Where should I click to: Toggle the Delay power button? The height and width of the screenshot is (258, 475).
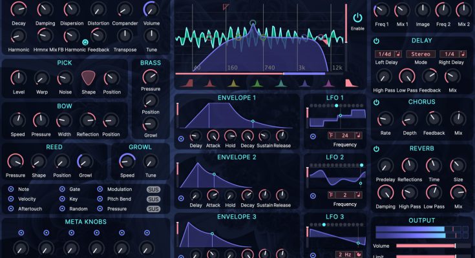click(x=377, y=41)
